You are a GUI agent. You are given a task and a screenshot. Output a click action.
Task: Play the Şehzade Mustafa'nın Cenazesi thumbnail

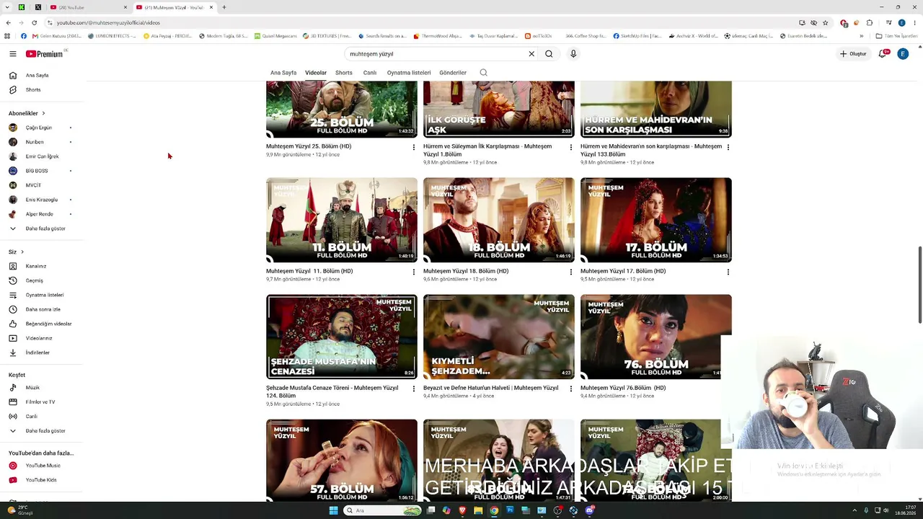pos(342,337)
